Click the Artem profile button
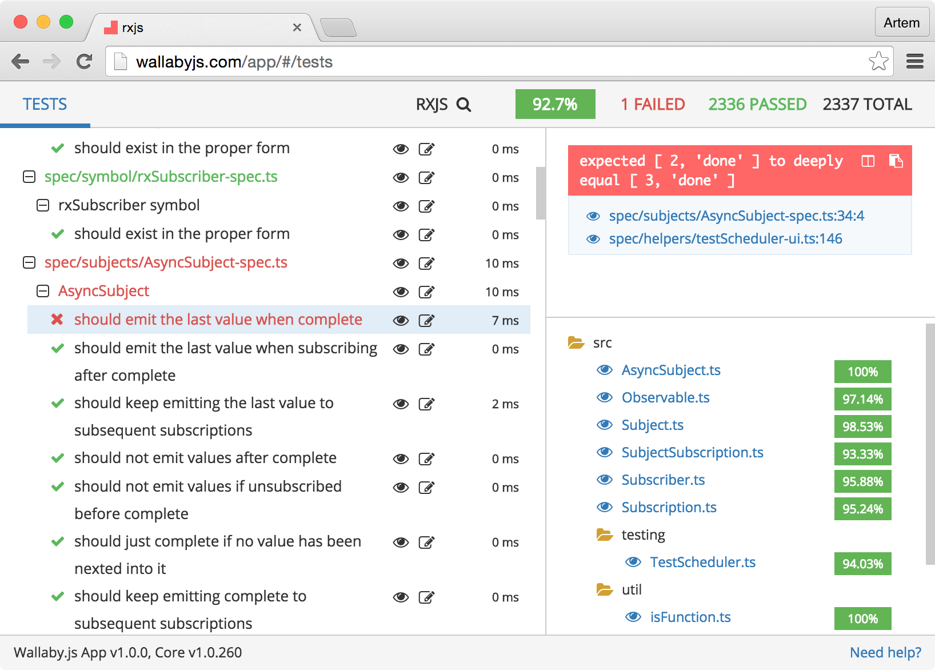This screenshot has width=935, height=670. click(902, 22)
